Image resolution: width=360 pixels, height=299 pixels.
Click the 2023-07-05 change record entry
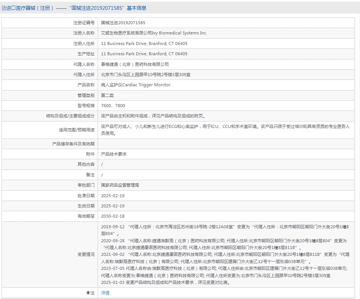[x=224, y=272]
